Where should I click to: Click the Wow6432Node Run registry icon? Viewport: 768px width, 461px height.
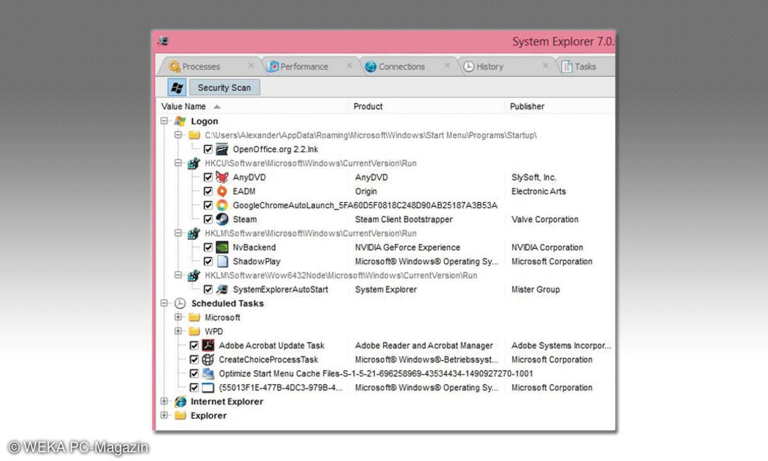pos(194,275)
